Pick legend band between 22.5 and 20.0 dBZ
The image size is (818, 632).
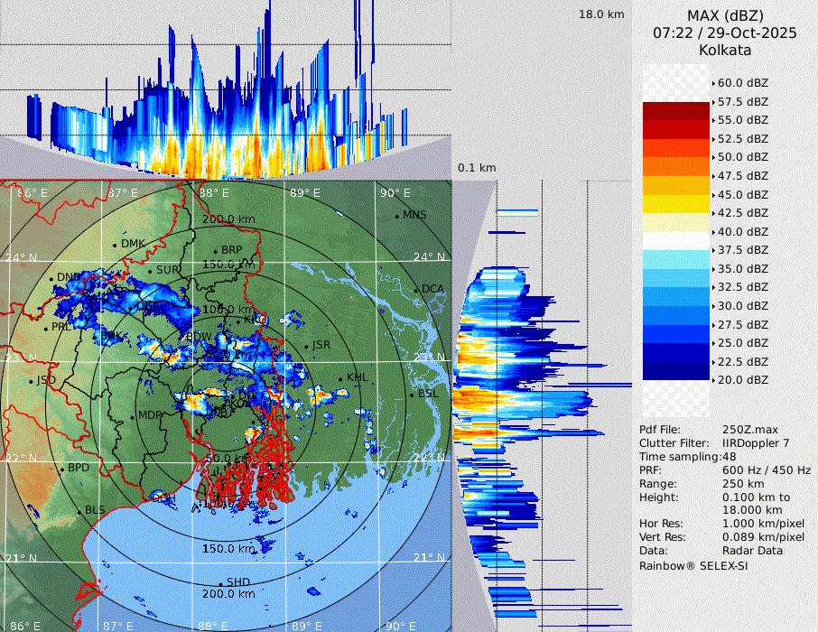(675, 371)
